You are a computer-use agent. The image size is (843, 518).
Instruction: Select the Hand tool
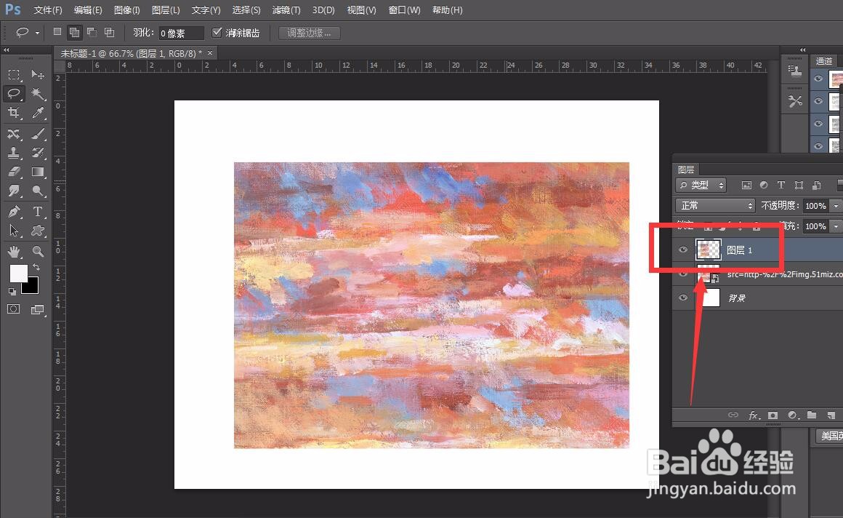click(x=14, y=252)
